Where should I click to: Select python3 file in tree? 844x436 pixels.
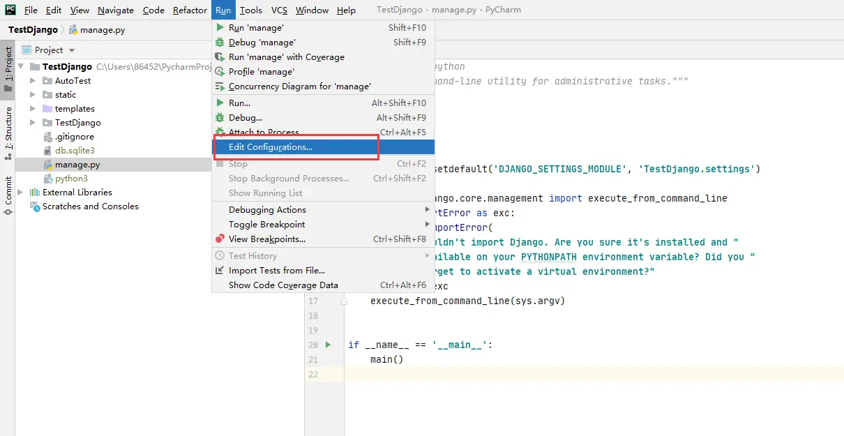71,178
